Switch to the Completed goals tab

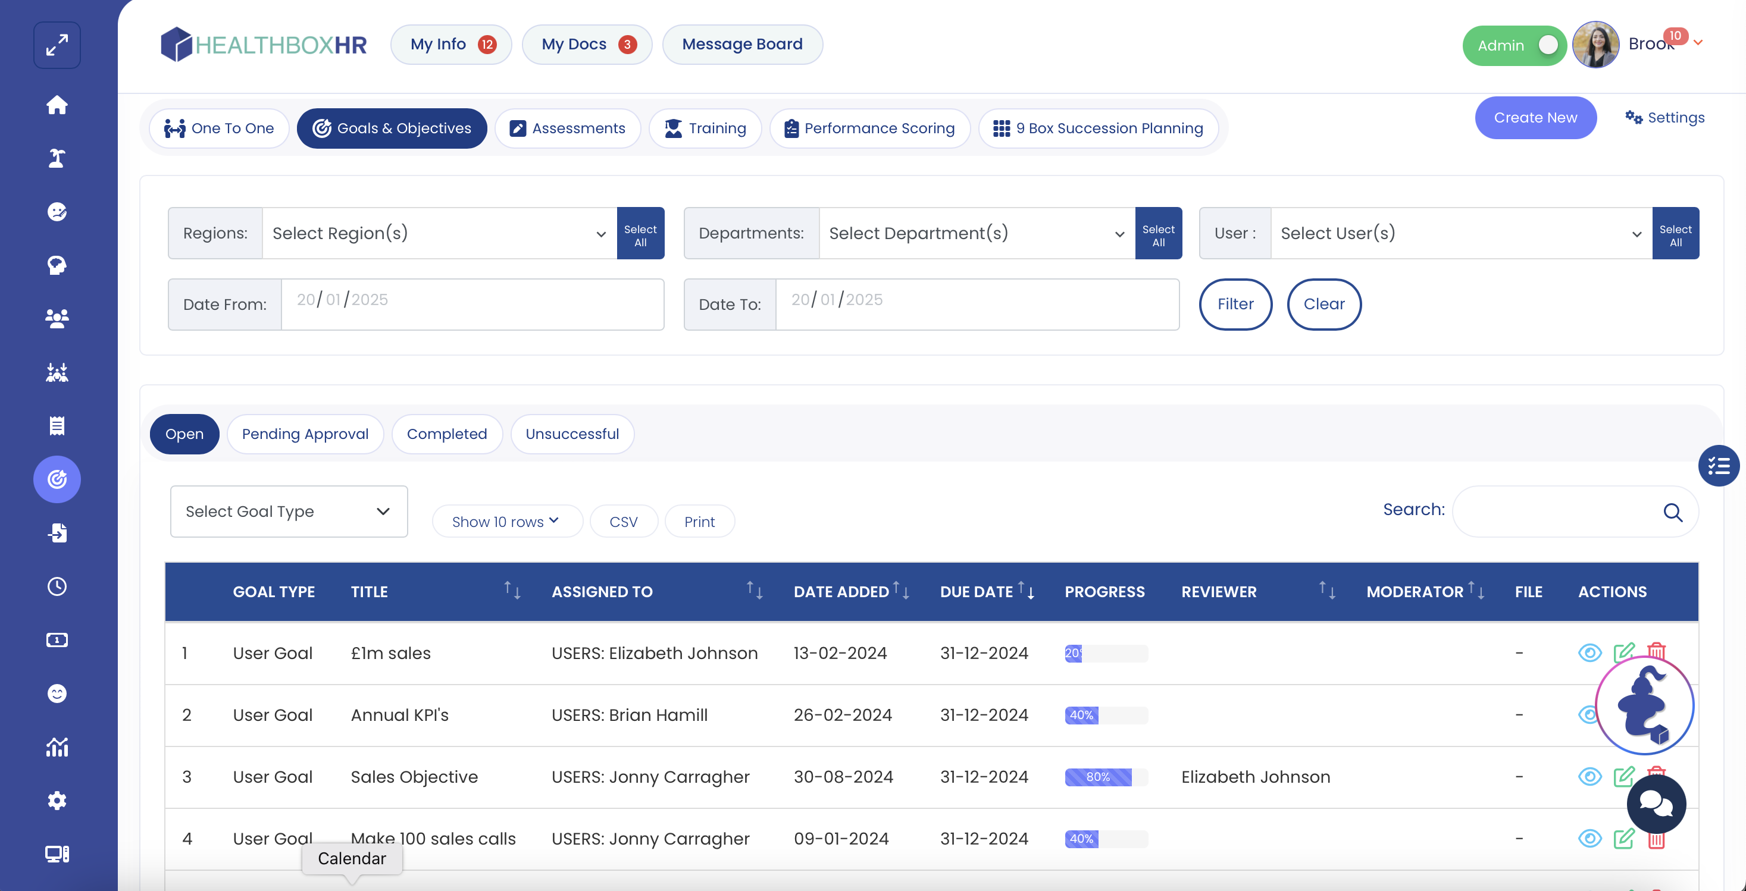click(447, 434)
